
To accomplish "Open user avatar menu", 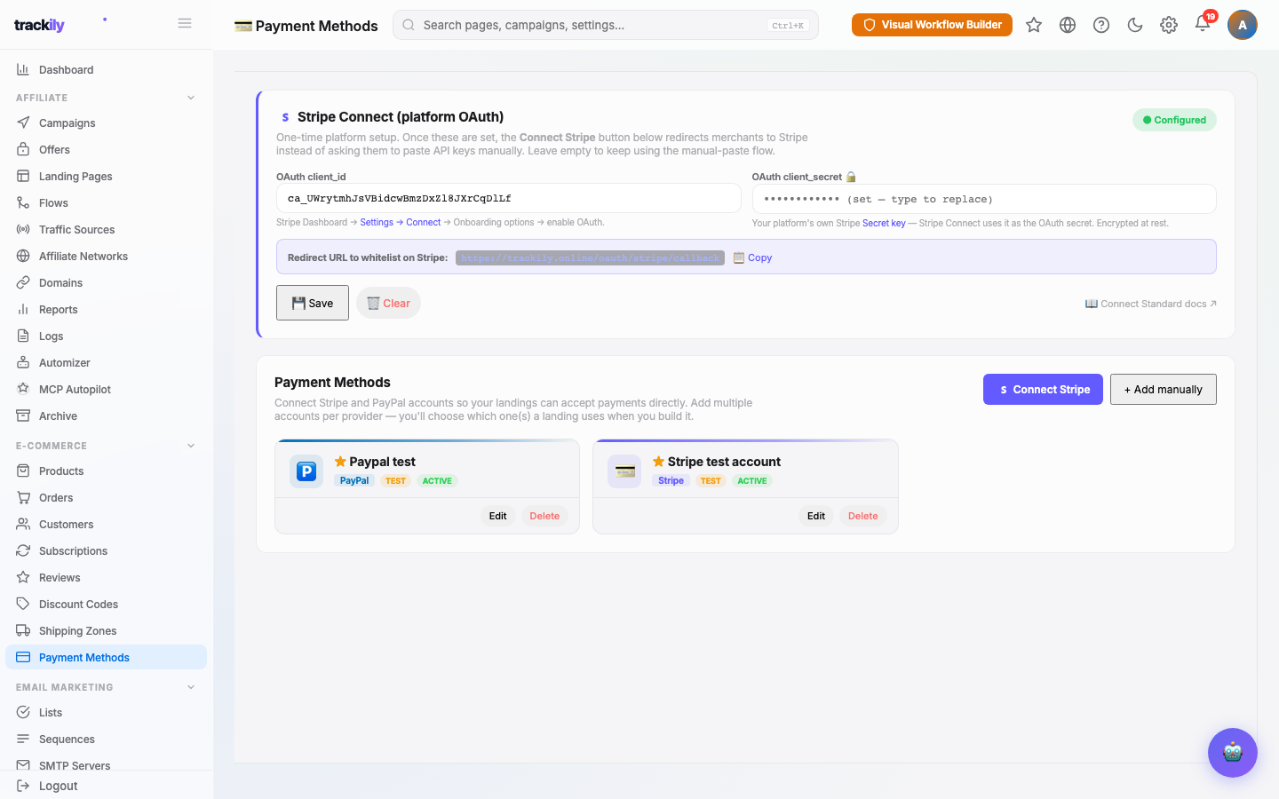I will pyautogui.click(x=1243, y=25).
